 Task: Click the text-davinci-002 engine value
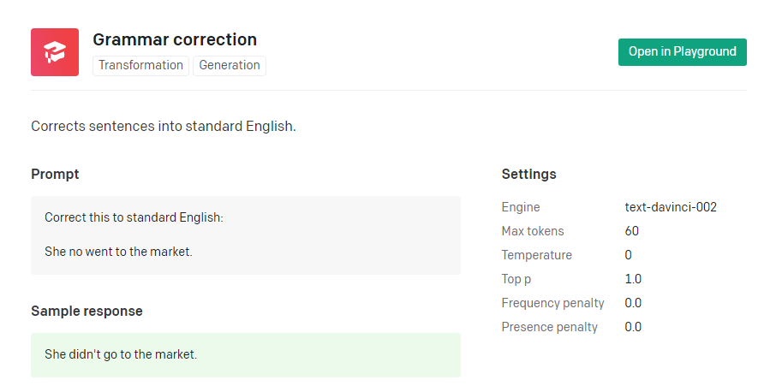(x=671, y=207)
